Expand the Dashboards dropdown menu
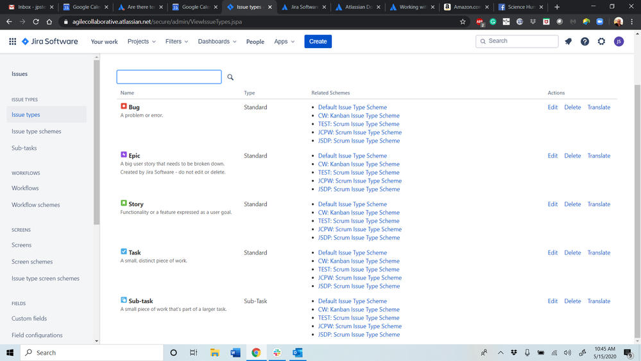Screen dimensions: 641x361 click(217, 41)
